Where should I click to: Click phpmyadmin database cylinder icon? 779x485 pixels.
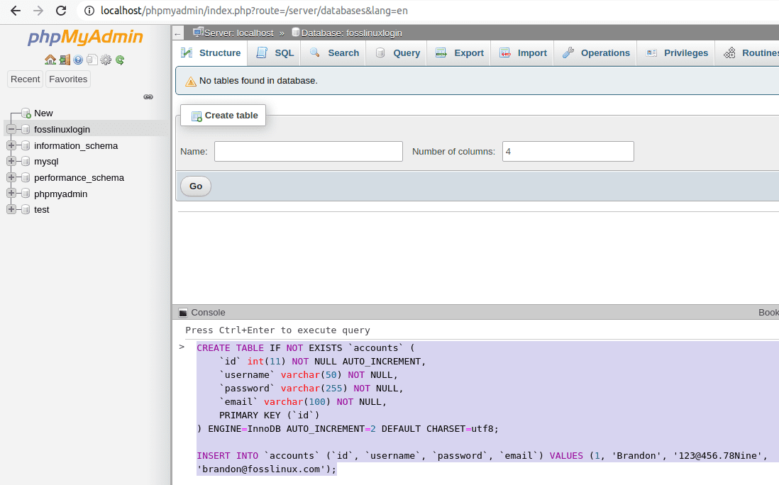pos(26,194)
